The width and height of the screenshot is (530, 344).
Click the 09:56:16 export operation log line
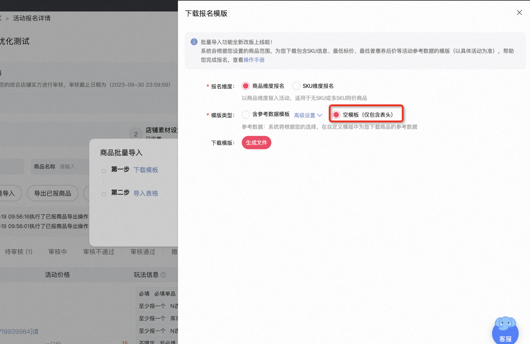pyautogui.click(x=44, y=217)
